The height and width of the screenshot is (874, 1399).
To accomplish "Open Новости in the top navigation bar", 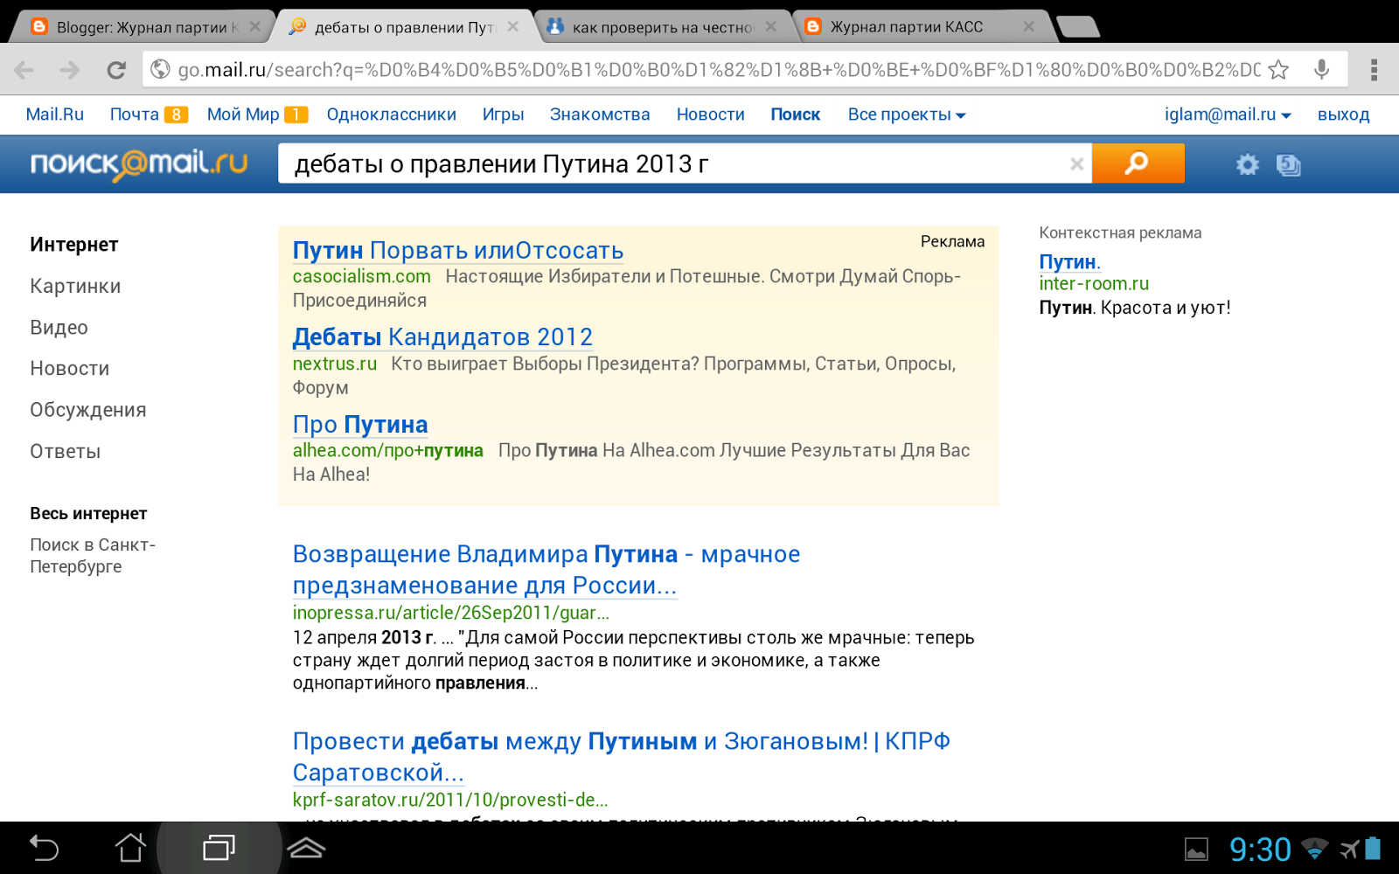I will tap(710, 114).
